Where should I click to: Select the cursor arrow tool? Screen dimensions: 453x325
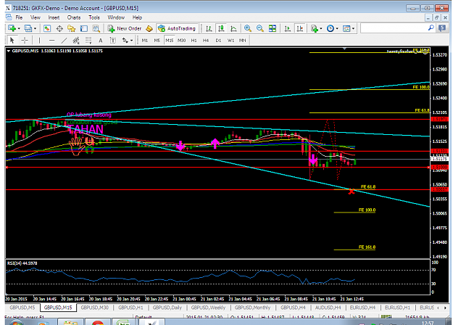pyautogui.click(x=12, y=40)
